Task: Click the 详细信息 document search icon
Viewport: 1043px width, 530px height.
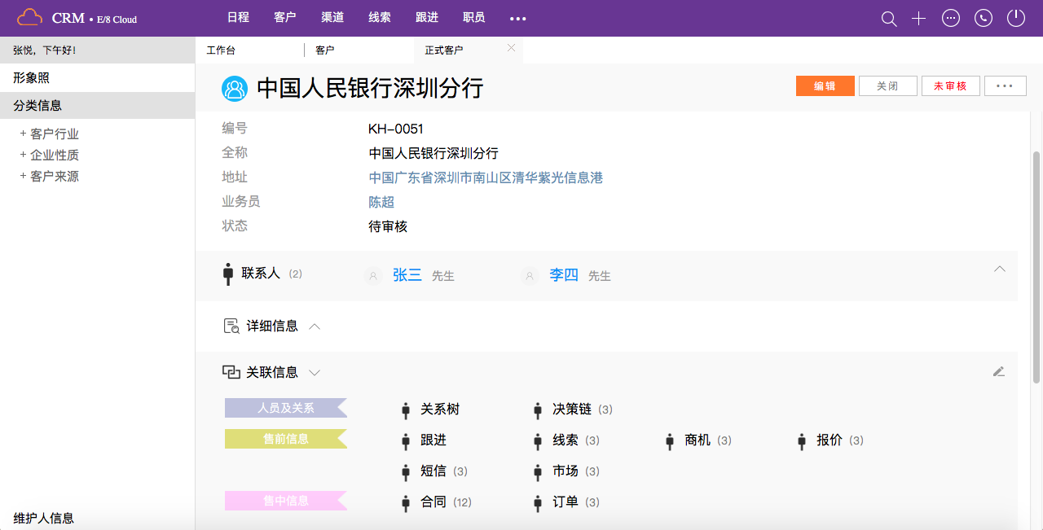Action: tap(231, 326)
